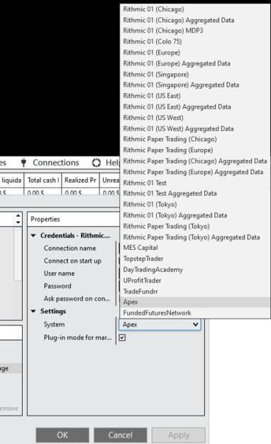Select Rithmic Paper Trading (Chicago) Aggregated Data
The image size is (271, 444).
[x=194, y=161]
